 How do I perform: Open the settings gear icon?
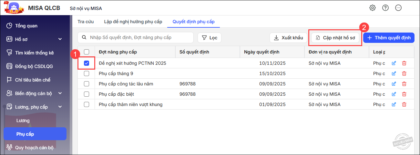click(373, 8)
